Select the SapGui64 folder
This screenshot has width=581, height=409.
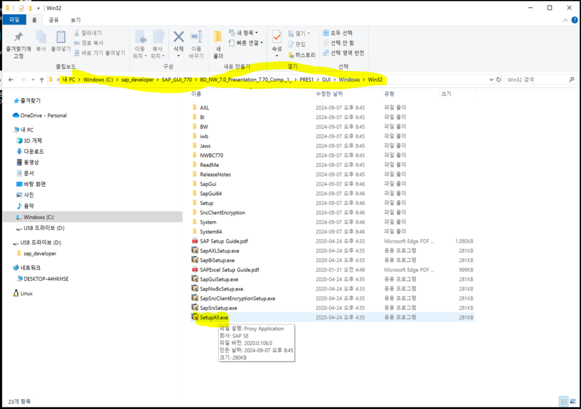coord(207,194)
